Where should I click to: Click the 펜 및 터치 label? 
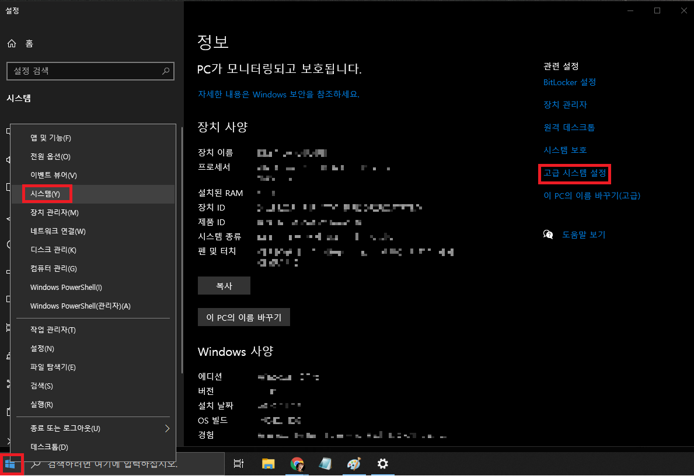tap(217, 251)
